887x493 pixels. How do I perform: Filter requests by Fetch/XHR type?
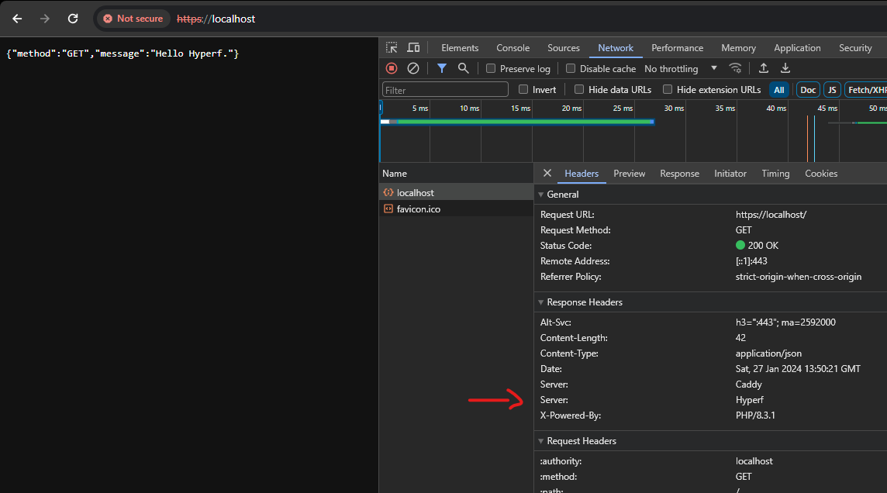coord(866,90)
